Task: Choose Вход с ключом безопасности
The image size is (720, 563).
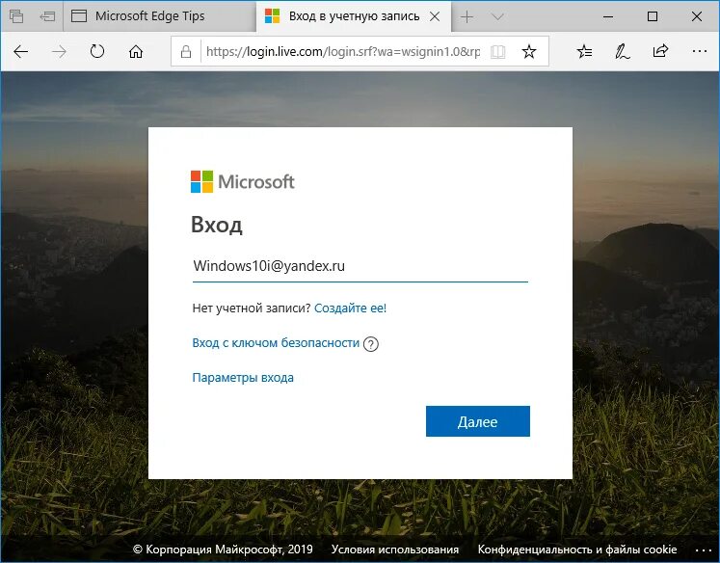Action: [276, 343]
